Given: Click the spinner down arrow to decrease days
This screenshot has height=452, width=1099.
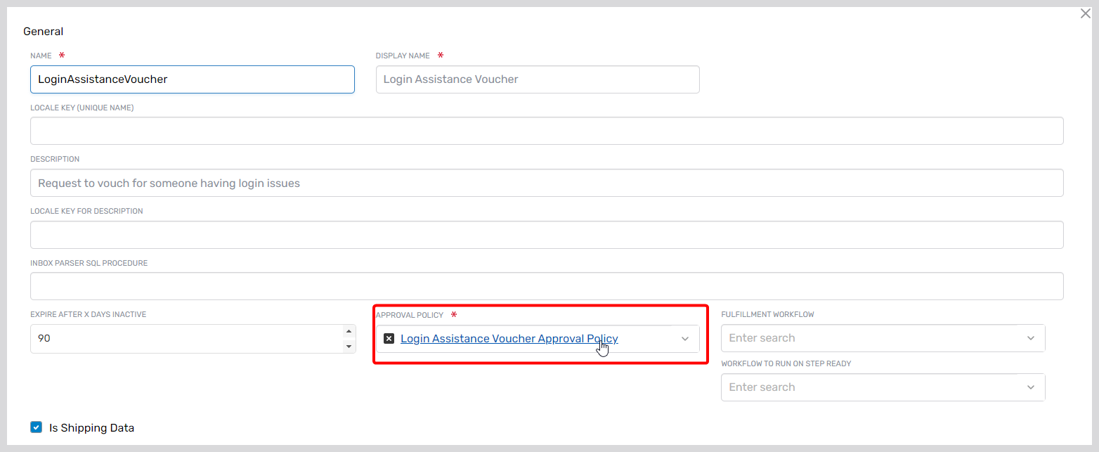Looking at the screenshot, I should (348, 346).
